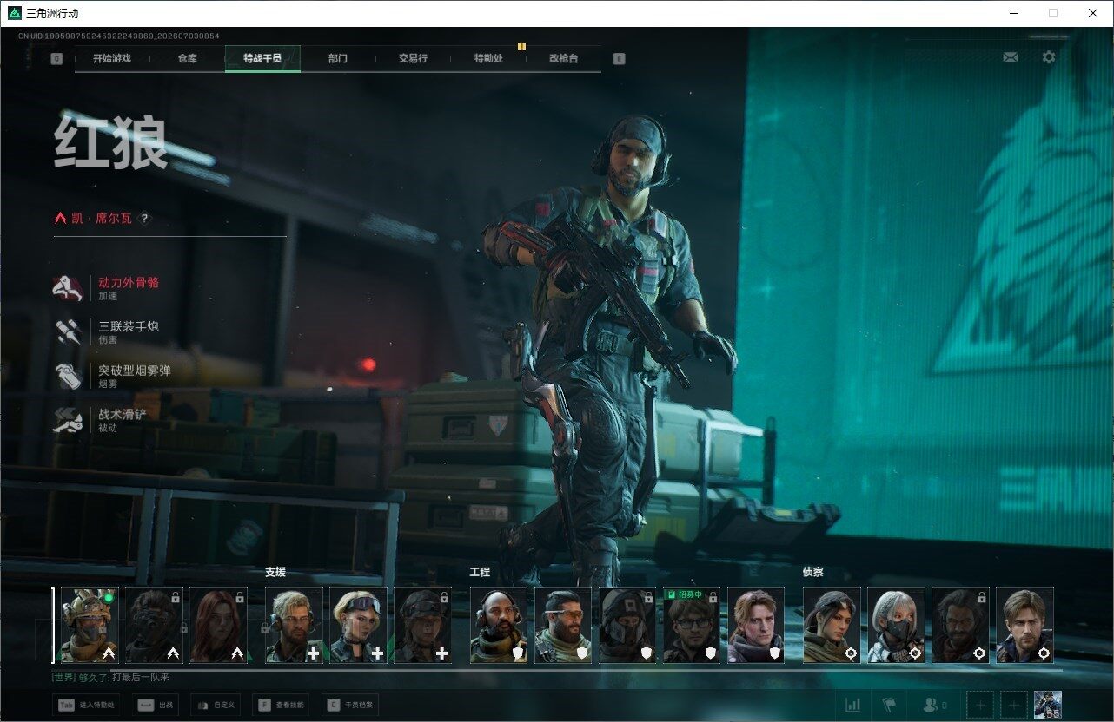This screenshot has height=722, width=1114.
Task: Switch to the 改枪台 tab
Action: (563, 58)
